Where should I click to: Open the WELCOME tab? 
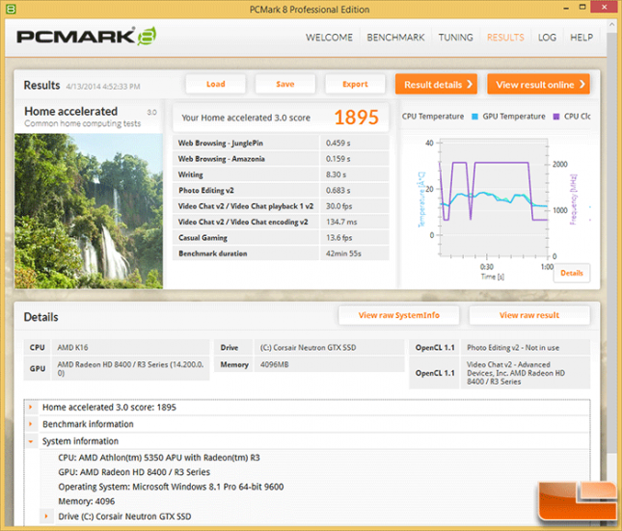(329, 38)
